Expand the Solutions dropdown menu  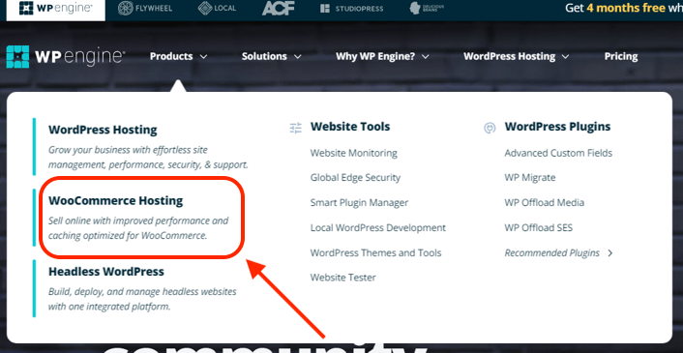pos(272,57)
